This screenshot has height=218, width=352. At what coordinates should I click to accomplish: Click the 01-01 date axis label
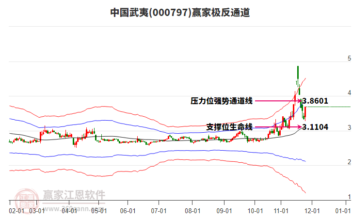343,211
